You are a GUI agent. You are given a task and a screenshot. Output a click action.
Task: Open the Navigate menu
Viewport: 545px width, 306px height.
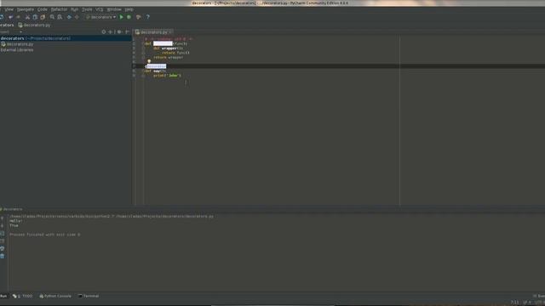click(x=26, y=9)
